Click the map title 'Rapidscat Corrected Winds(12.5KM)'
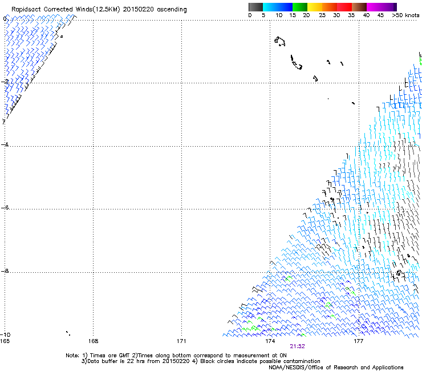Screen dimensions: 422x371 pos(66,10)
